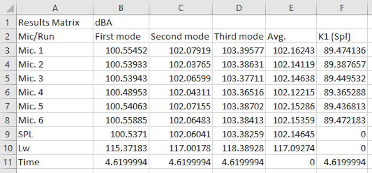Click cell with value 103.38702
This screenshot has width=372, height=173.
click(x=239, y=106)
